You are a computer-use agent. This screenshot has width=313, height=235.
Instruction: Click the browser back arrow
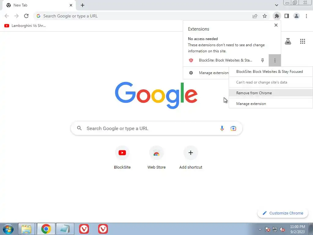pyautogui.click(x=7, y=16)
